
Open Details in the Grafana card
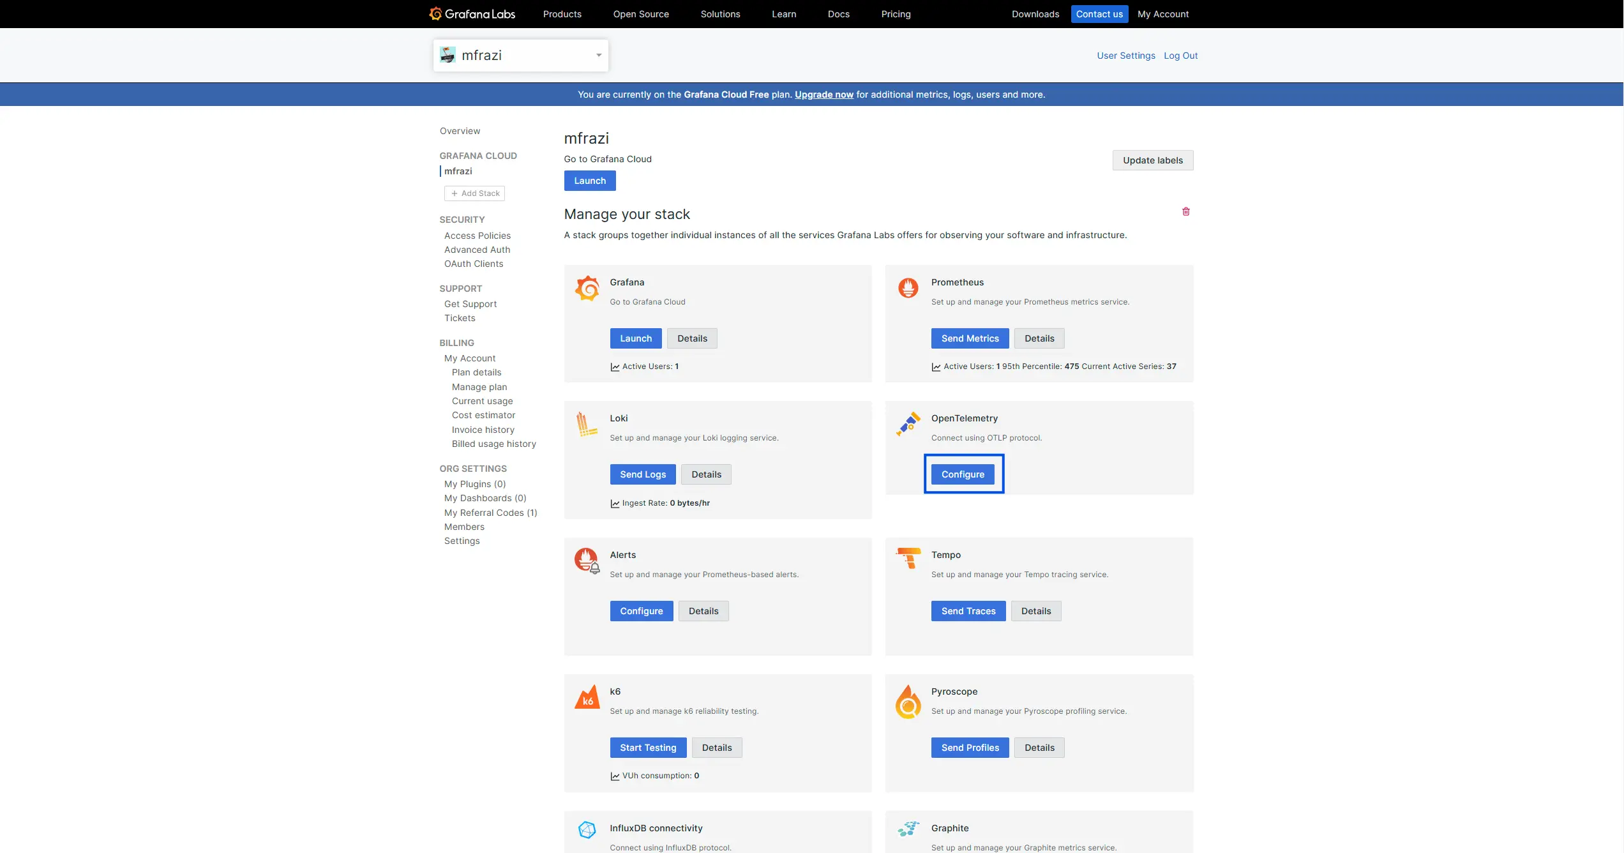692,338
